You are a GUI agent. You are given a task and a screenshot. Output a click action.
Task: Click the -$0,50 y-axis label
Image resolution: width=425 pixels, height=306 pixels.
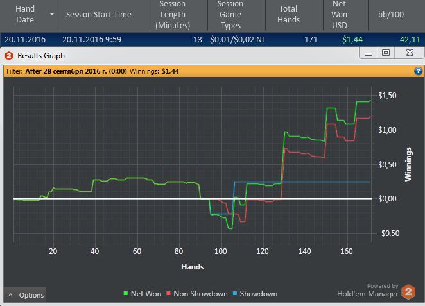pos(388,233)
